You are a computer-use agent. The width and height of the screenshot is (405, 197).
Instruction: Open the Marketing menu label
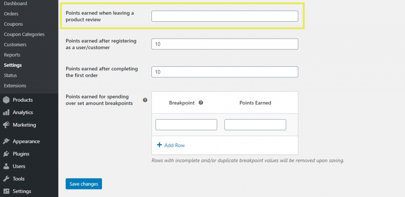pos(24,125)
